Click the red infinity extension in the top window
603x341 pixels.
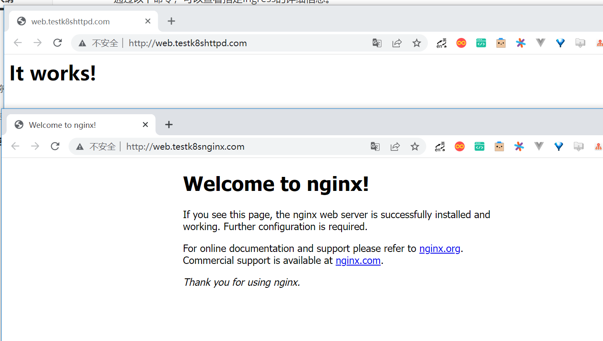coord(461,43)
